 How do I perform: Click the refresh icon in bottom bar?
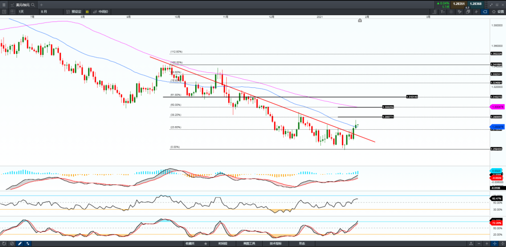tap(4, 244)
